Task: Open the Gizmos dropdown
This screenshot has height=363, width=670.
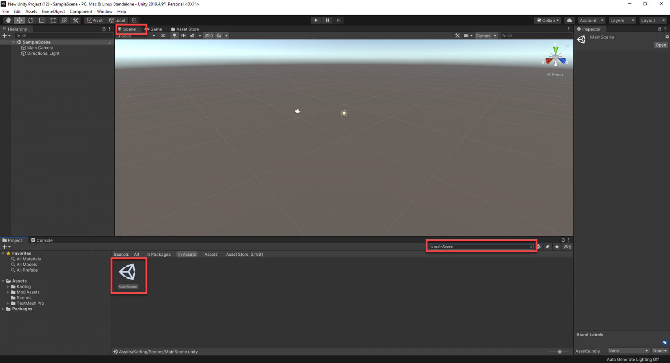Action: click(x=486, y=36)
